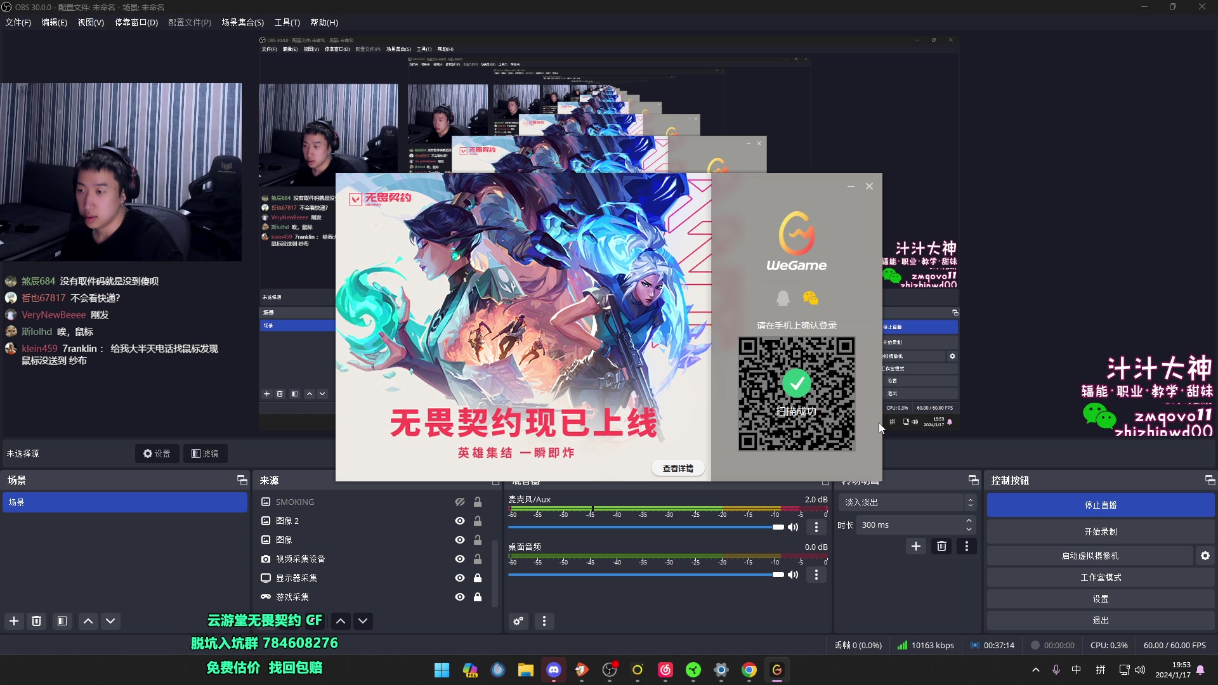Open 设置 in controls panel
Screen dimensions: 1218x685
1101,599
